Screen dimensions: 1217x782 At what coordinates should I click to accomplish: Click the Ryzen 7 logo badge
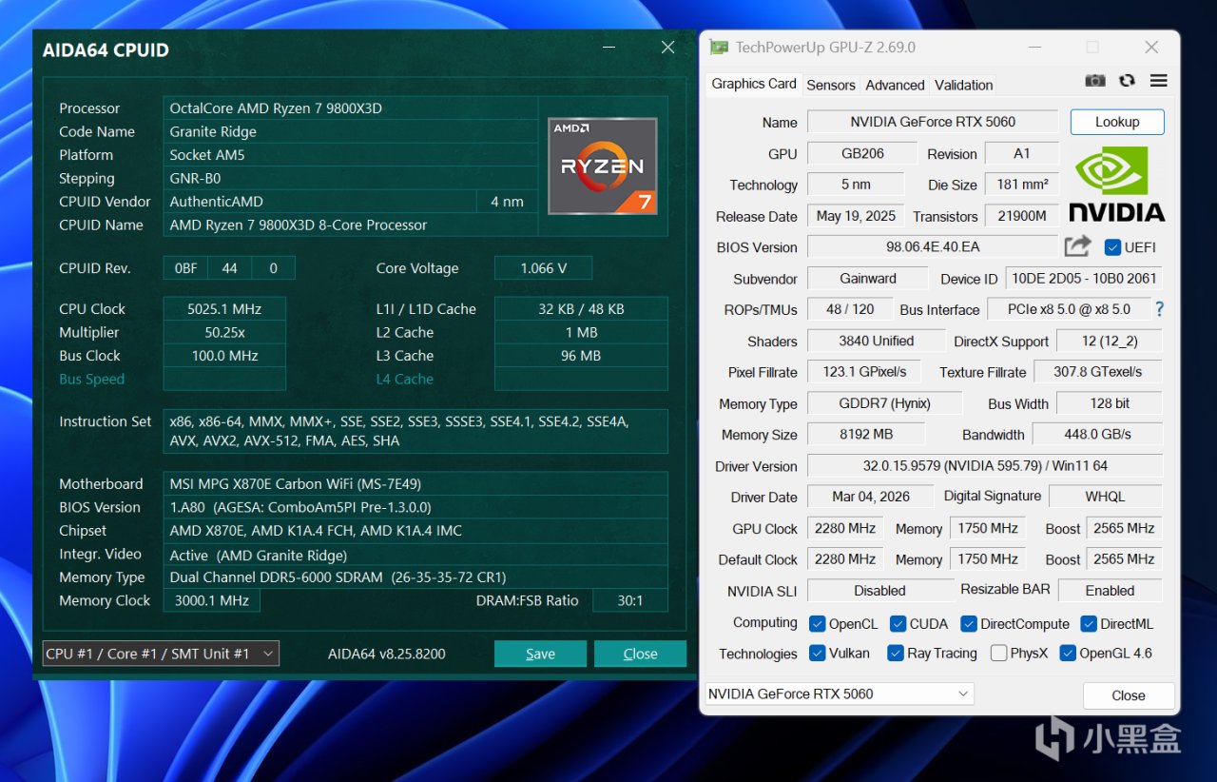[603, 166]
